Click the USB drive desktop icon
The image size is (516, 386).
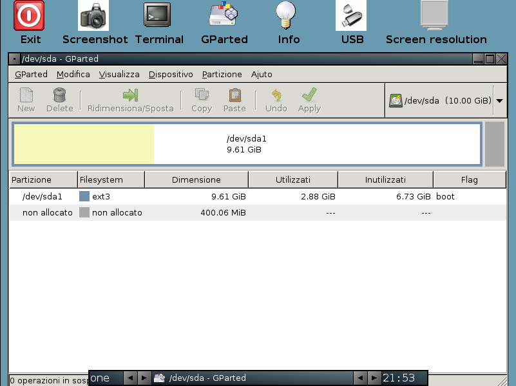point(351,15)
